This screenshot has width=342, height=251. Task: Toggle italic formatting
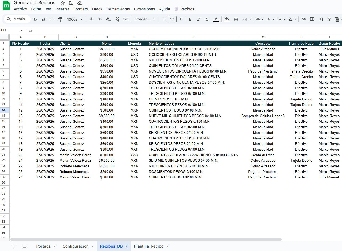coord(199,19)
